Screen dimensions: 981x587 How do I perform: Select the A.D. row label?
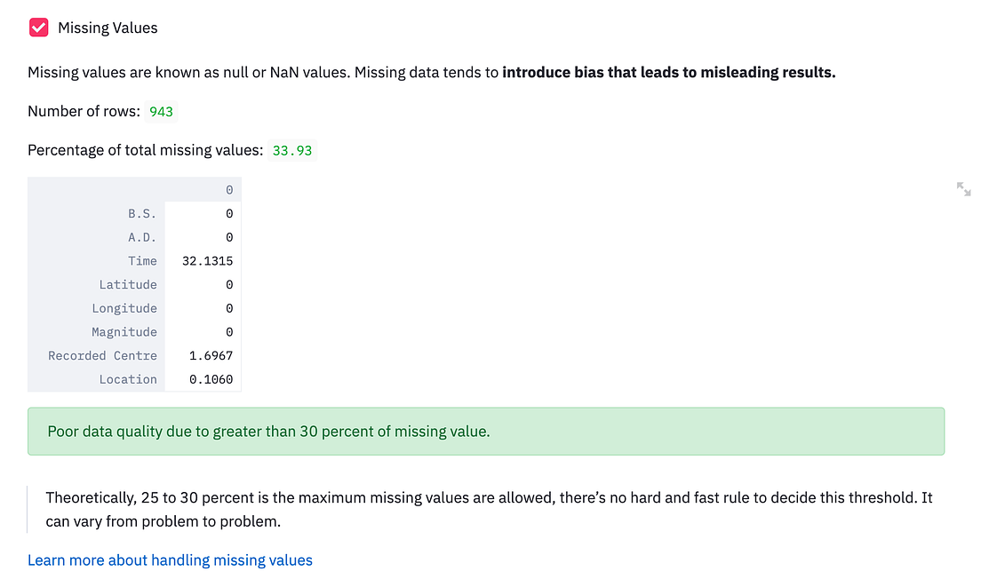point(142,237)
